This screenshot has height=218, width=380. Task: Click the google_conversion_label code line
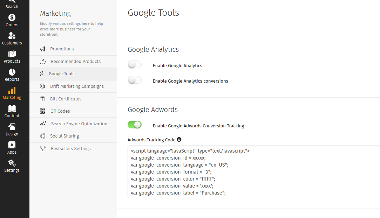point(178,193)
